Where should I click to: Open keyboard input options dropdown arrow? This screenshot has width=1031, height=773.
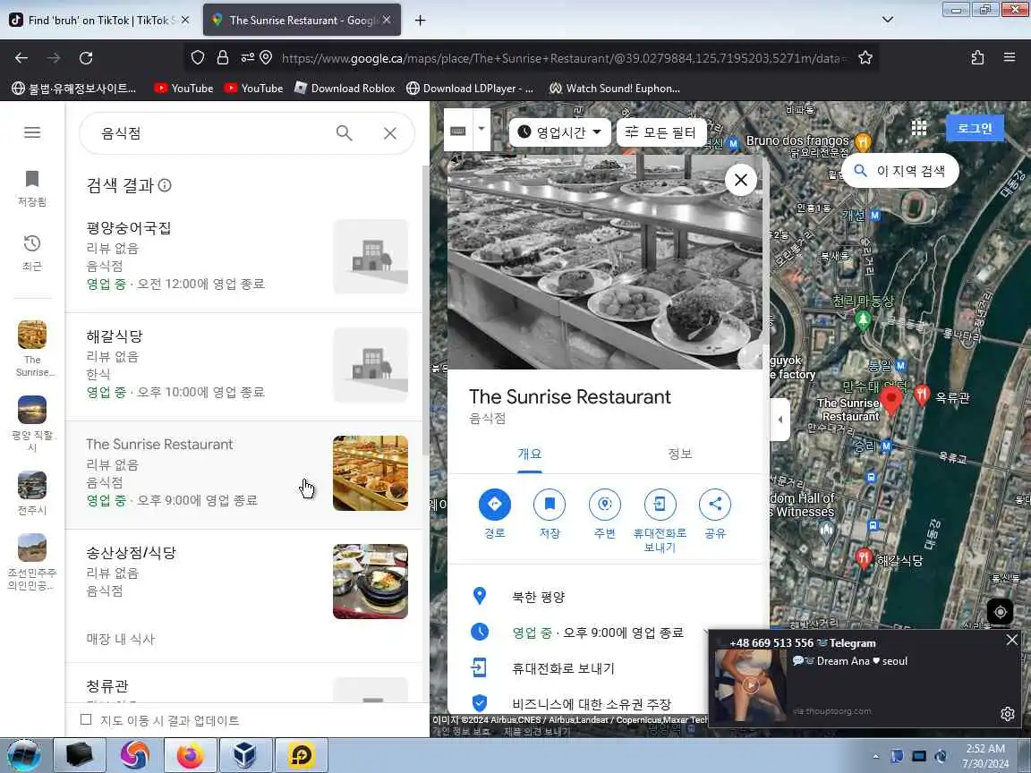pyautogui.click(x=481, y=129)
